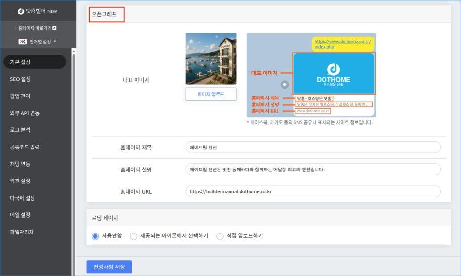Click the 닷홈빌더 logo icon
This screenshot has width=461, height=276.
tap(21, 11)
